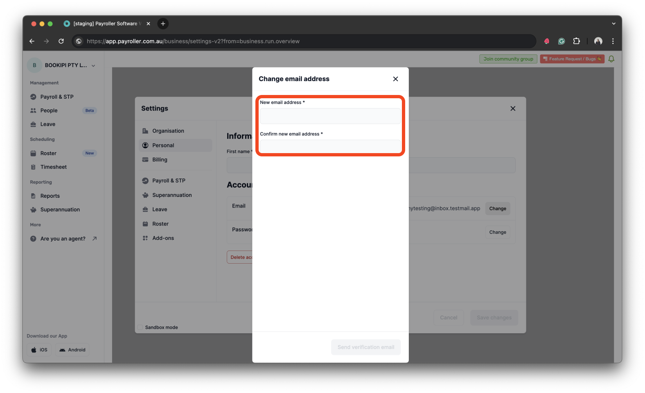Click the Timesheet clipboard icon
Screen dimensions: 645x393
[33, 167]
